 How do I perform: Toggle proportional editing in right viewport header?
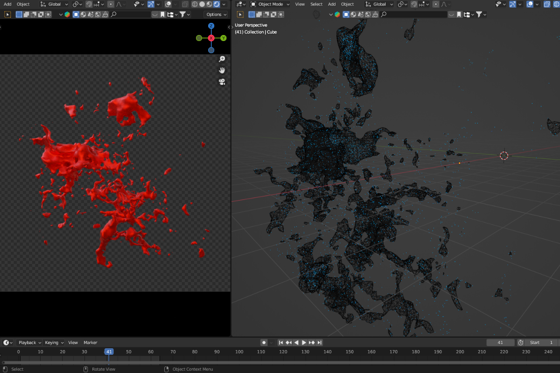pos(437,4)
